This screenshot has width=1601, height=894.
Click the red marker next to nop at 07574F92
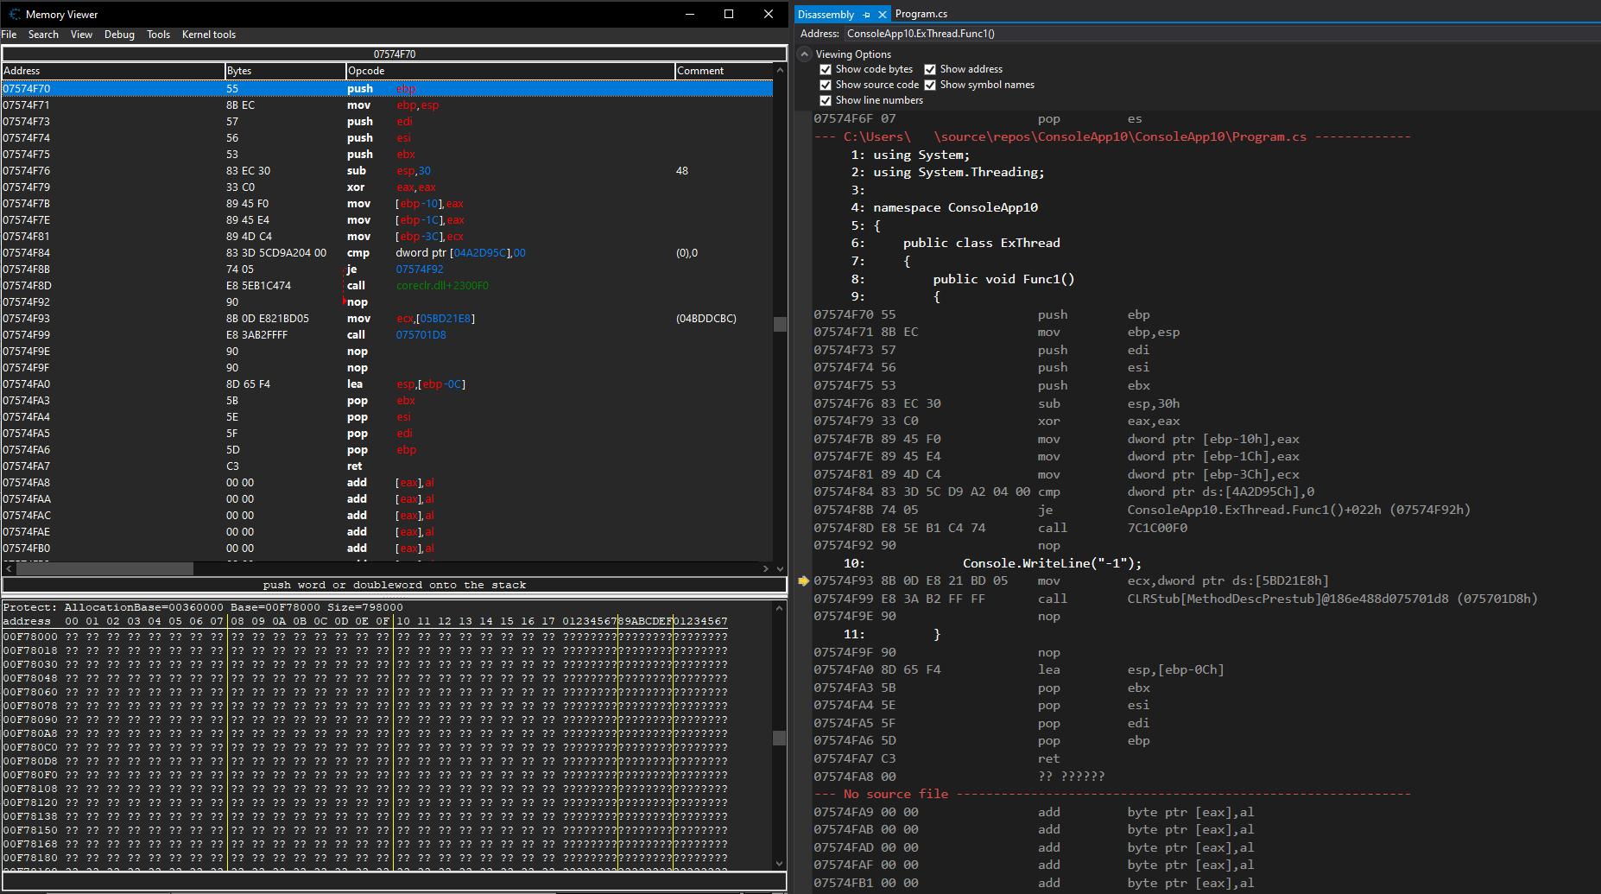(345, 301)
